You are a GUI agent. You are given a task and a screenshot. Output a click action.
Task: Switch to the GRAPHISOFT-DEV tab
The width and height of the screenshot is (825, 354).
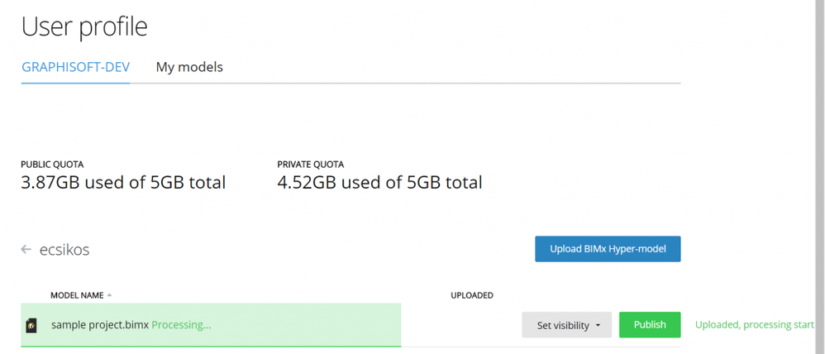[75, 67]
